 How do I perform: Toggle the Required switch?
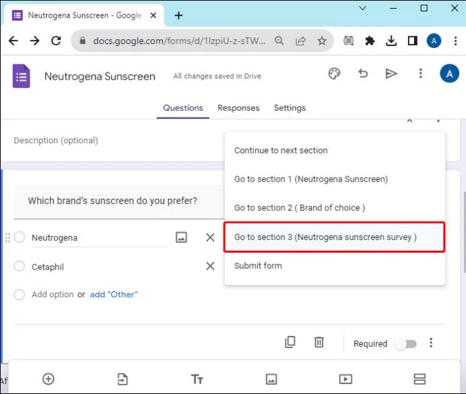[406, 344]
